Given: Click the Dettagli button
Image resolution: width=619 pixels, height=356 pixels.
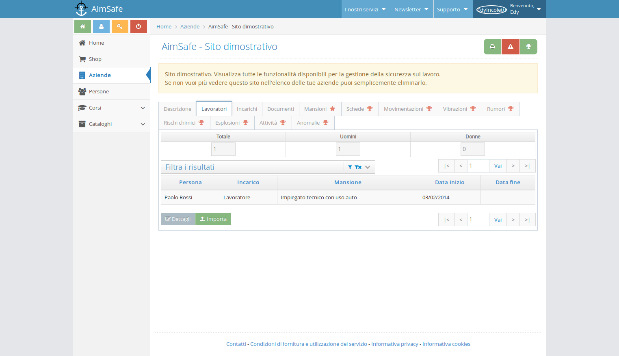Looking at the screenshot, I should 178,219.
